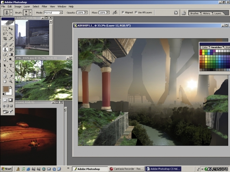Select the Hand tool
Viewport: 230px width, 172px height.
[5, 81]
